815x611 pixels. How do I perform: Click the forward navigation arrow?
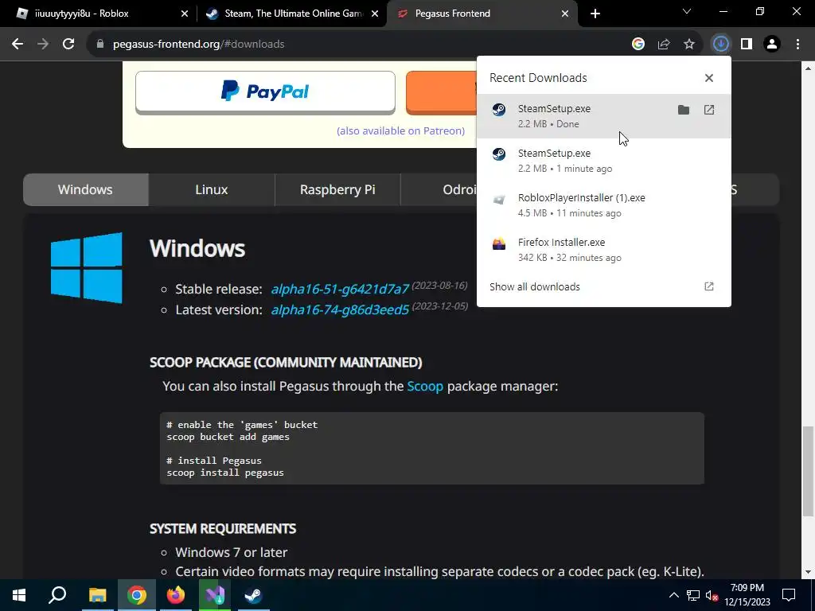coord(43,45)
